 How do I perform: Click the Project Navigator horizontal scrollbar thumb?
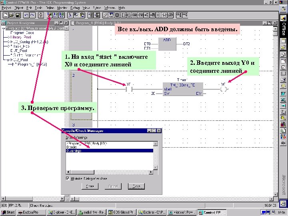pyautogui.click(x=19, y=199)
